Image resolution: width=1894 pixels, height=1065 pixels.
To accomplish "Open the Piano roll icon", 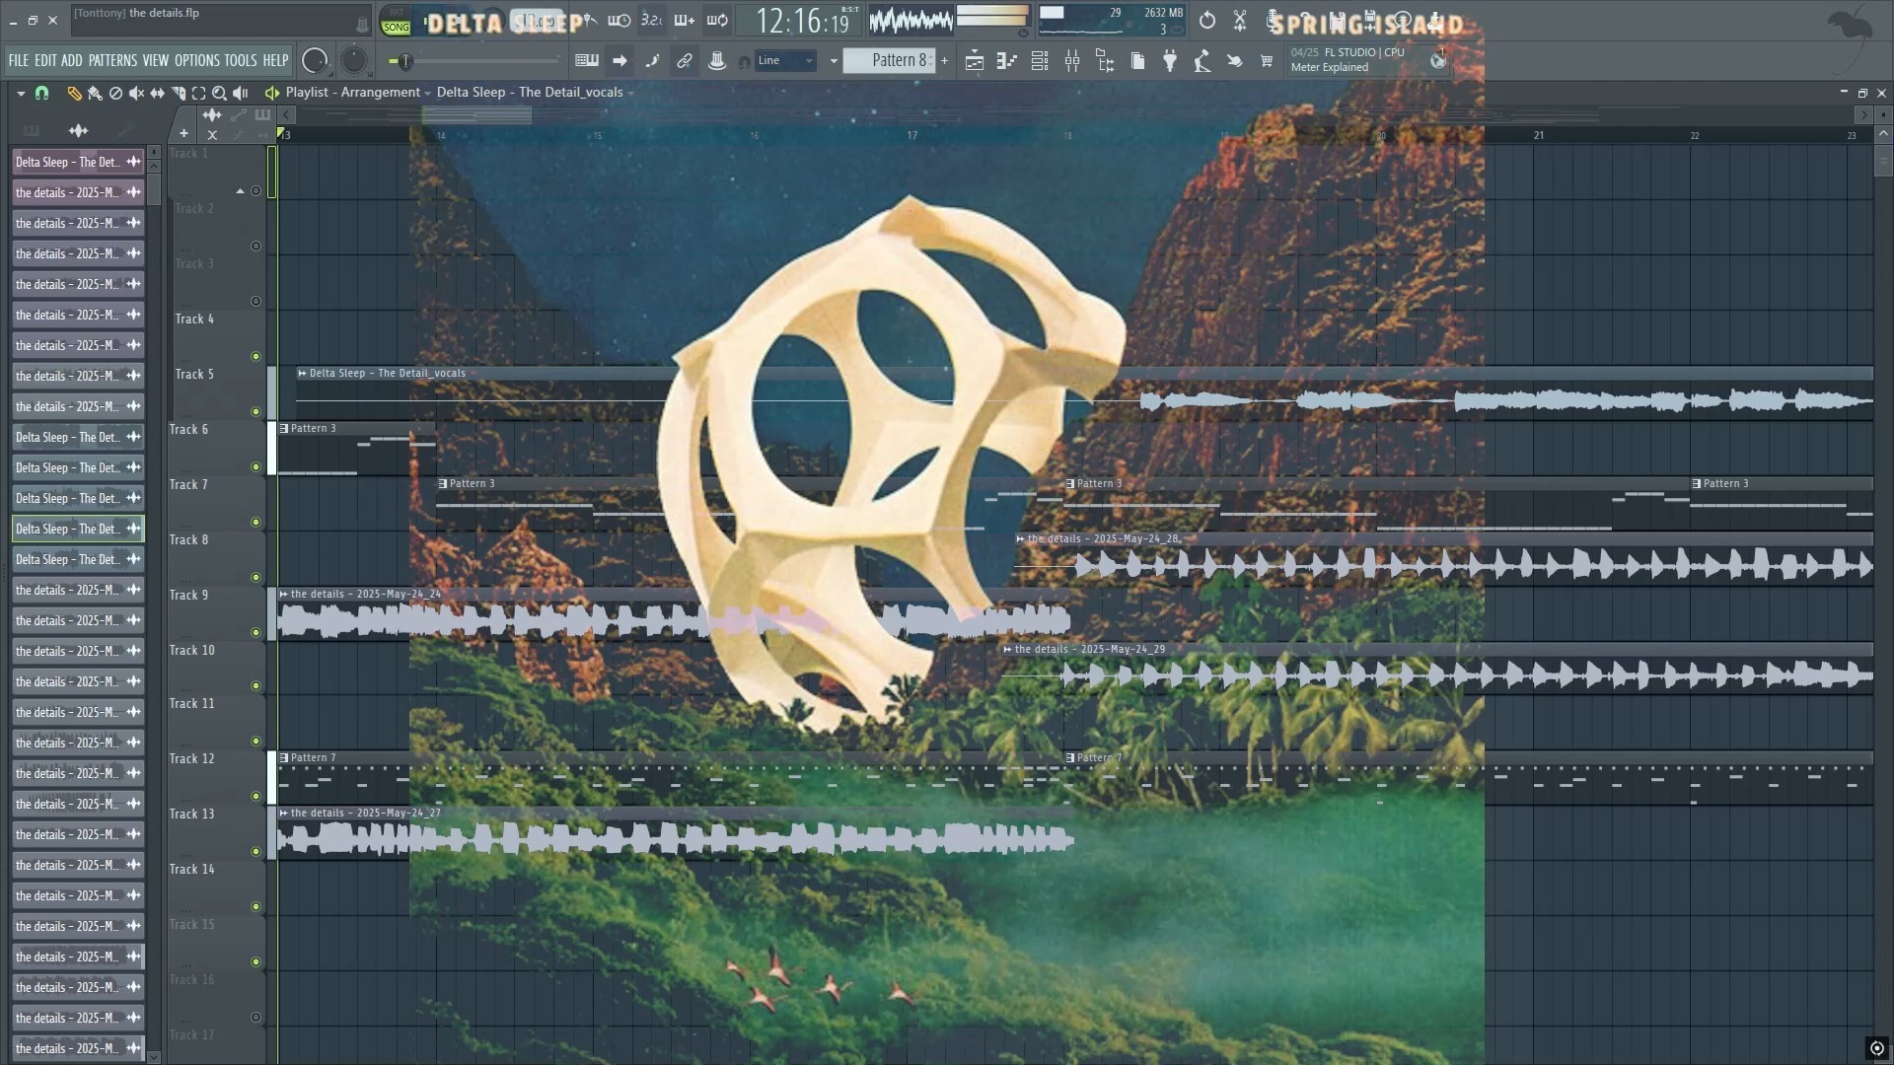I will [x=1006, y=61].
